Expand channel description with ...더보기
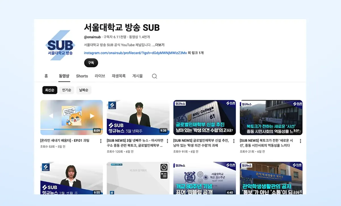Screen dimensions: 341x206 [158, 45]
